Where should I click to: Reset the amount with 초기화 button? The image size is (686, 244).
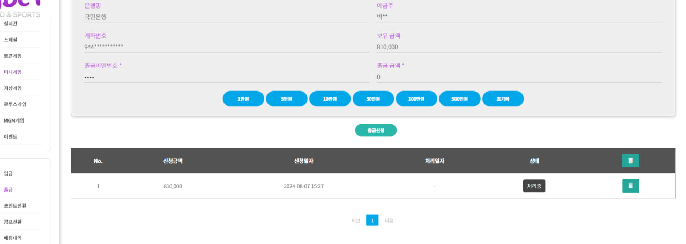pos(503,99)
